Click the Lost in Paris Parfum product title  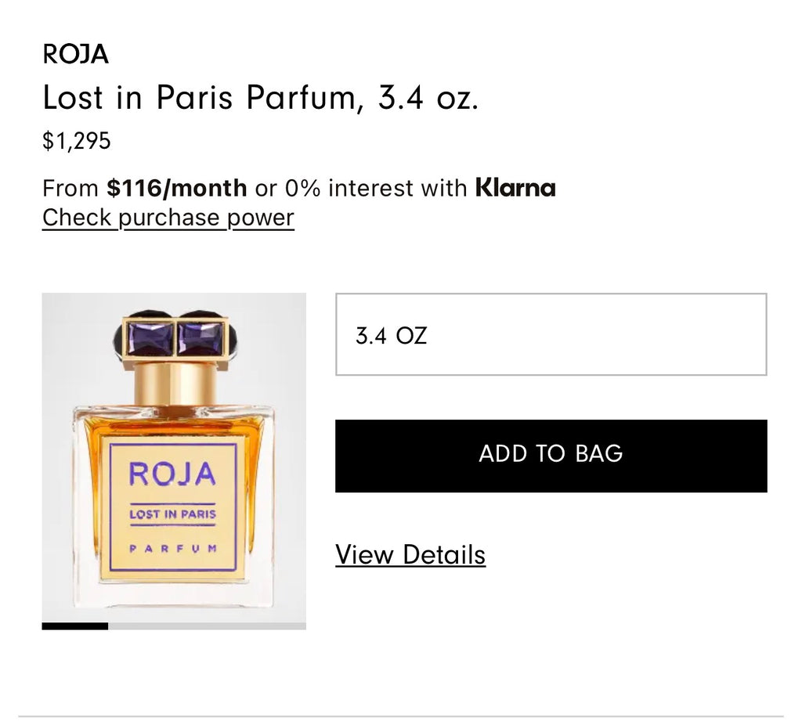click(x=261, y=97)
